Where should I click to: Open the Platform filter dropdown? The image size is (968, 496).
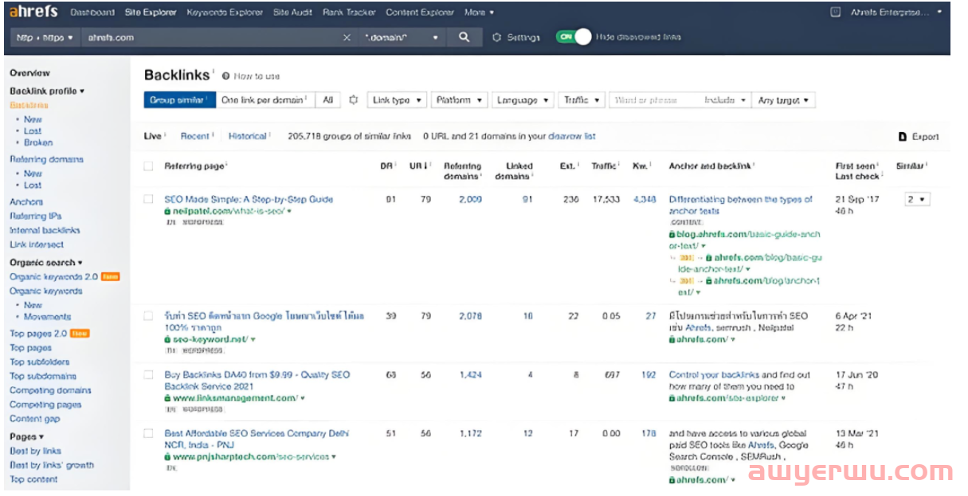[x=460, y=100]
